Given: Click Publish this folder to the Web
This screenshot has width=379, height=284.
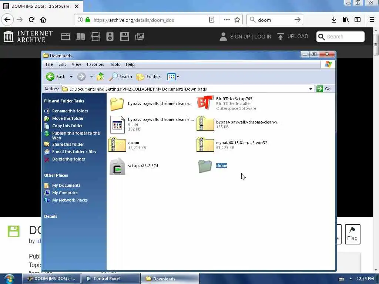Looking at the screenshot, I should (x=76, y=135).
